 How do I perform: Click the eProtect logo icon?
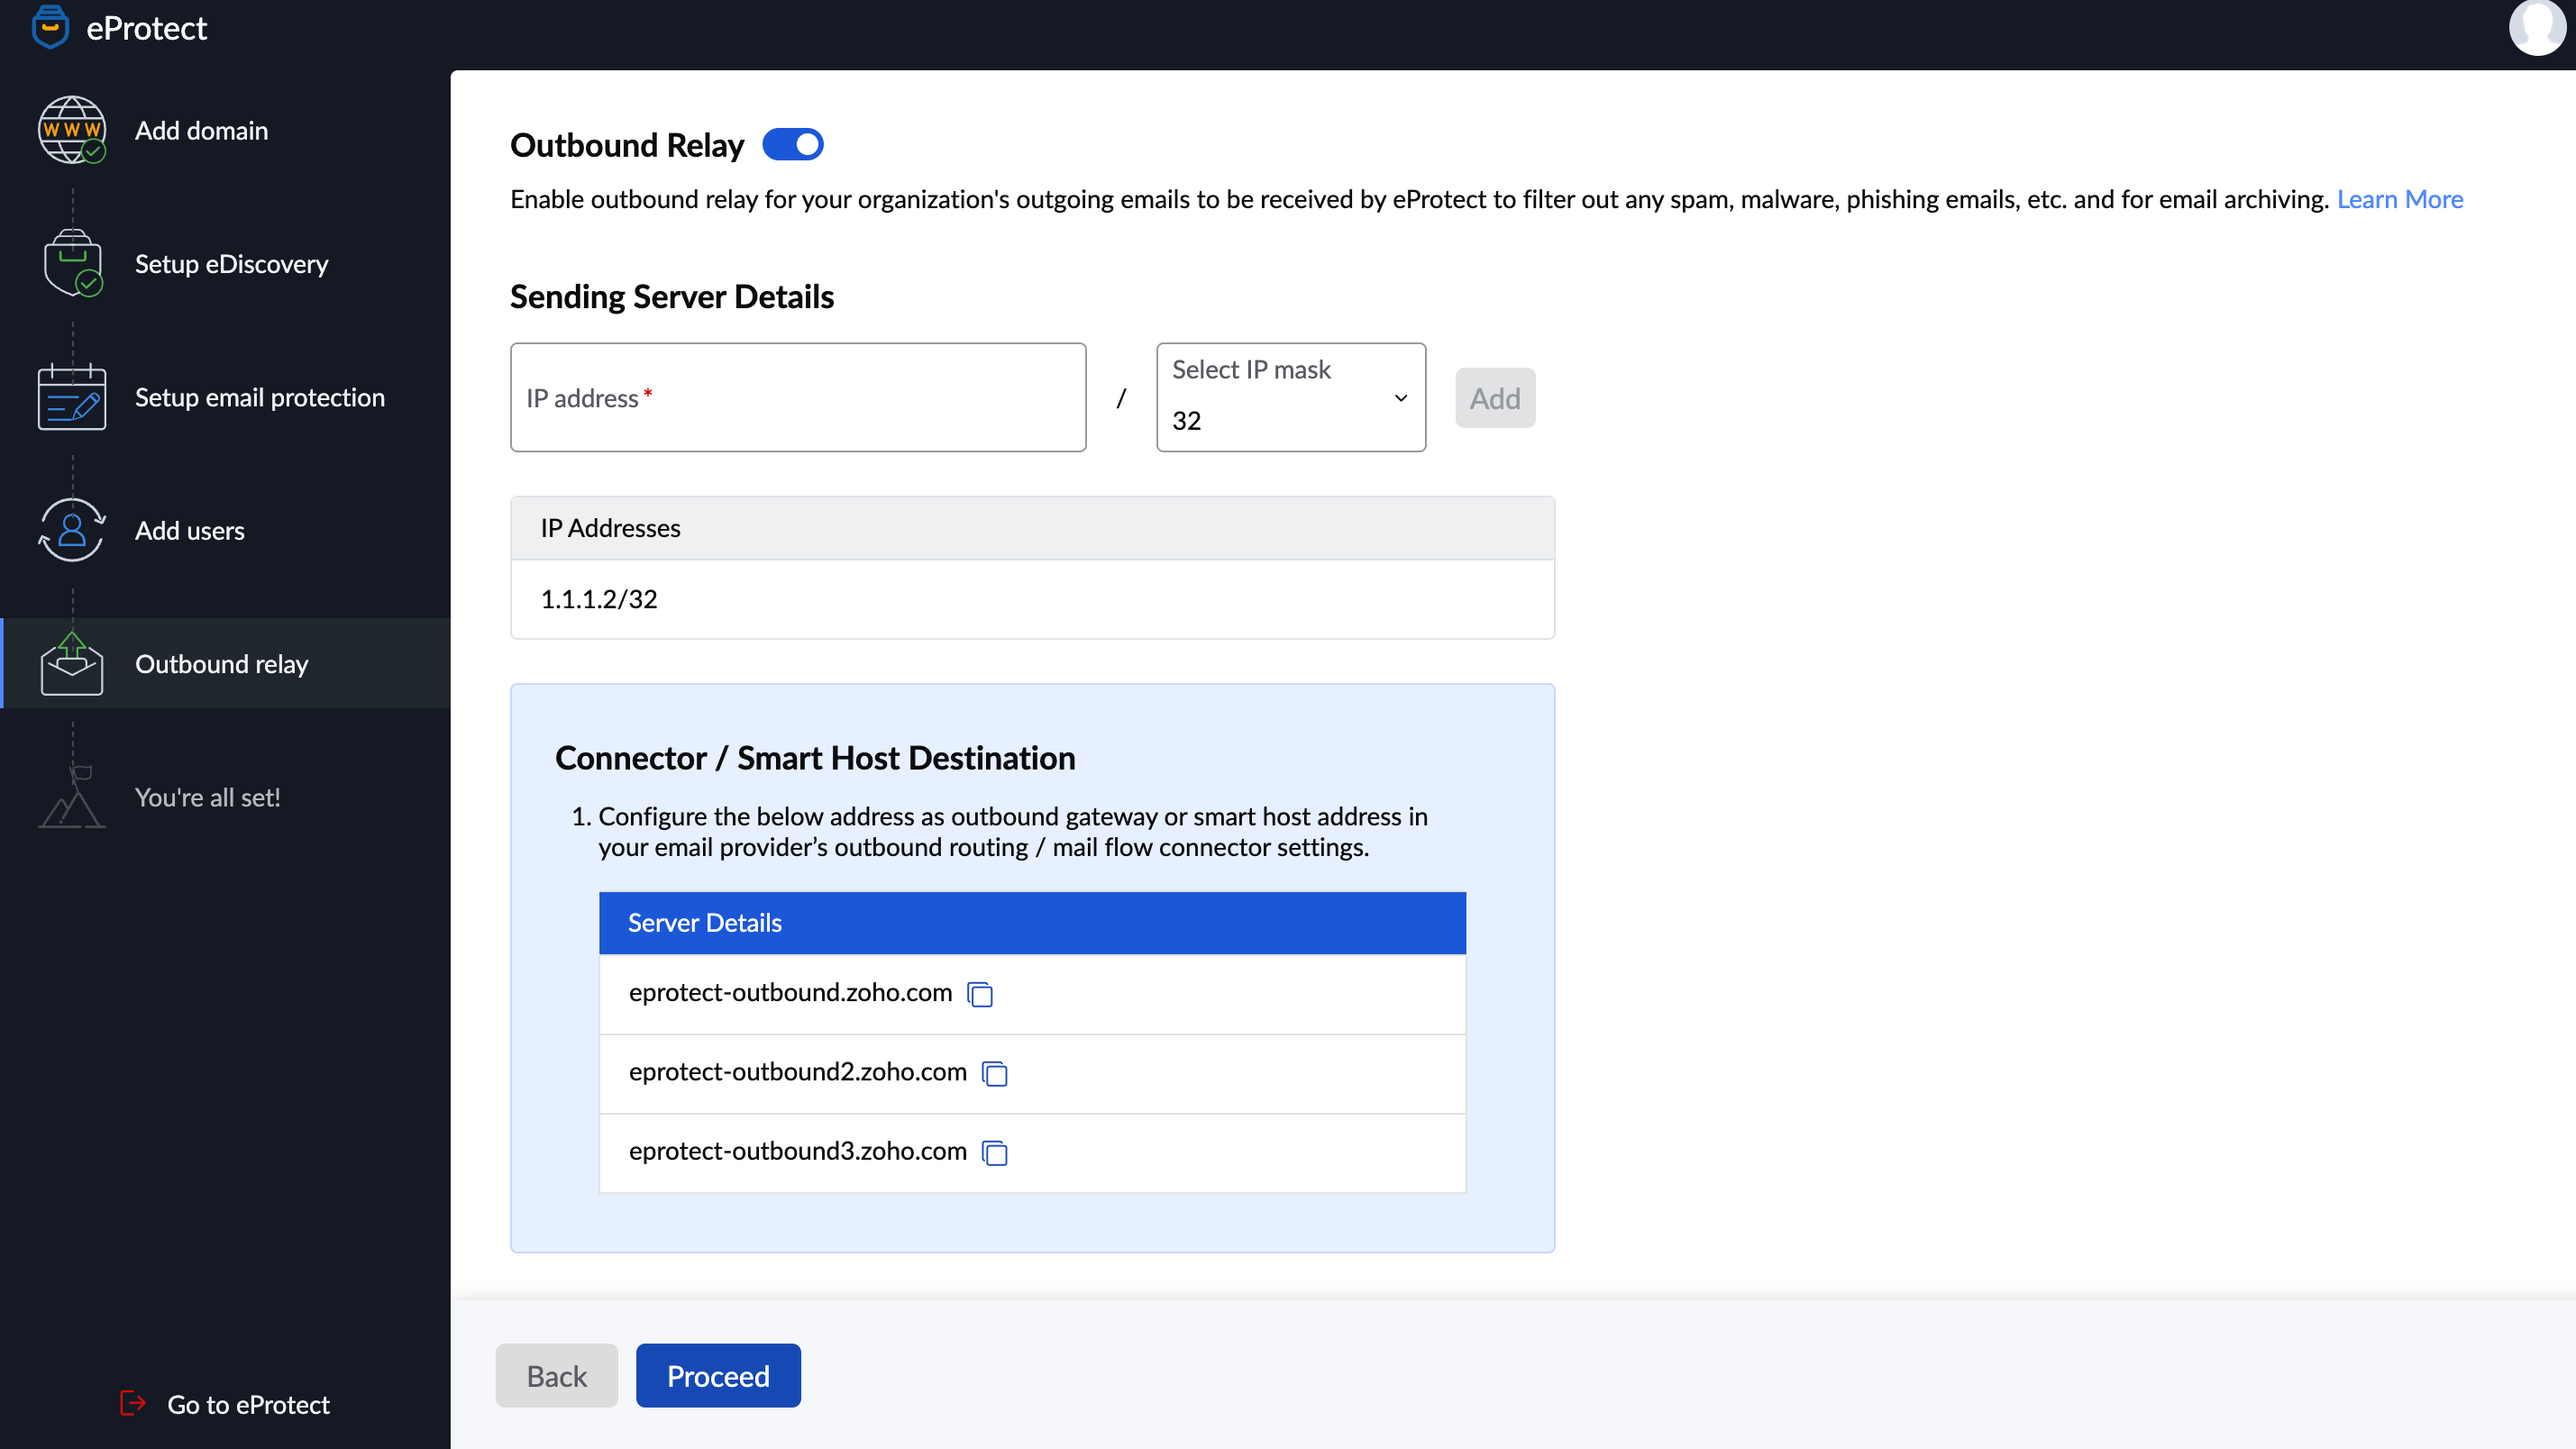click(50, 27)
